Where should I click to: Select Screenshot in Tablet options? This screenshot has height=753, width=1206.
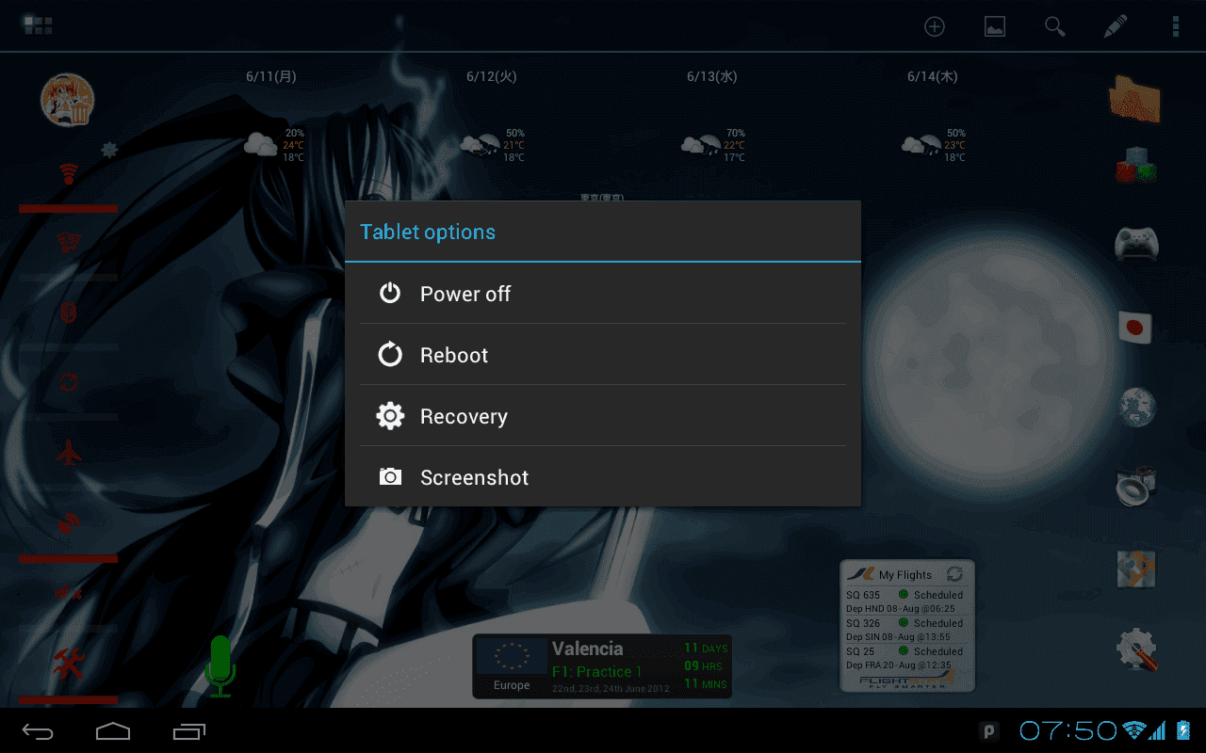coord(603,477)
